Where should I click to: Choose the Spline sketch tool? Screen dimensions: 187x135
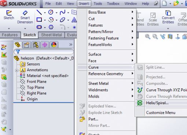62,12
